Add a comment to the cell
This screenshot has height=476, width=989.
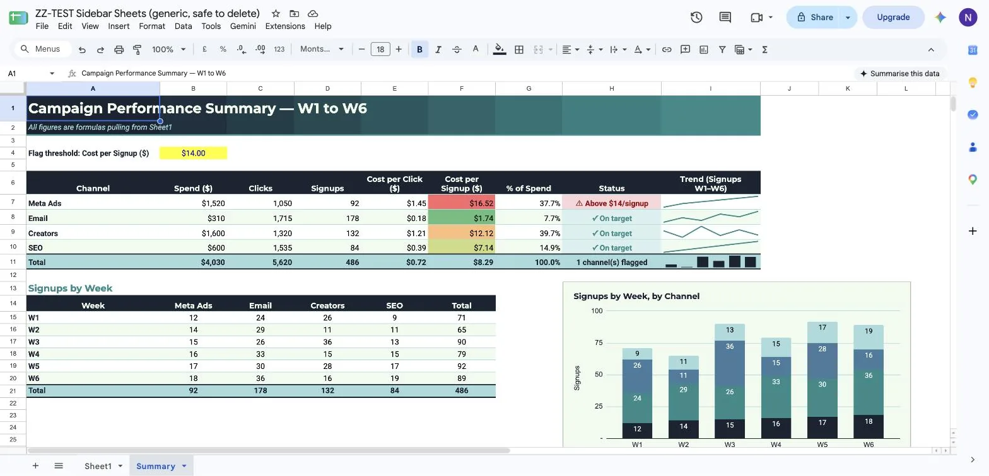[x=685, y=49]
